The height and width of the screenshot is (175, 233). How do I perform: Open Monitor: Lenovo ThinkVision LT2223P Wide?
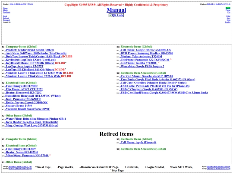(34, 73)
